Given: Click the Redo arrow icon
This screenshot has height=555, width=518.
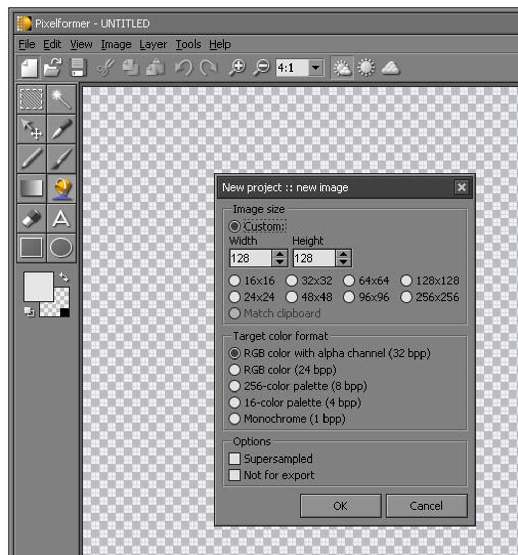Looking at the screenshot, I should click(209, 67).
